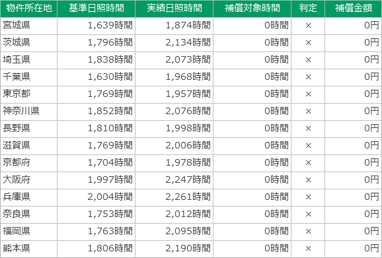Click the 2,095時間 cell
This screenshot has width=382, height=258.
point(174,232)
